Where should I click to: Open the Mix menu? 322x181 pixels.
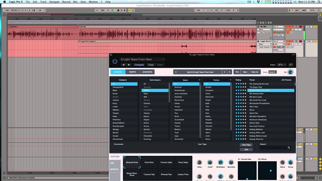tap(75, 2)
